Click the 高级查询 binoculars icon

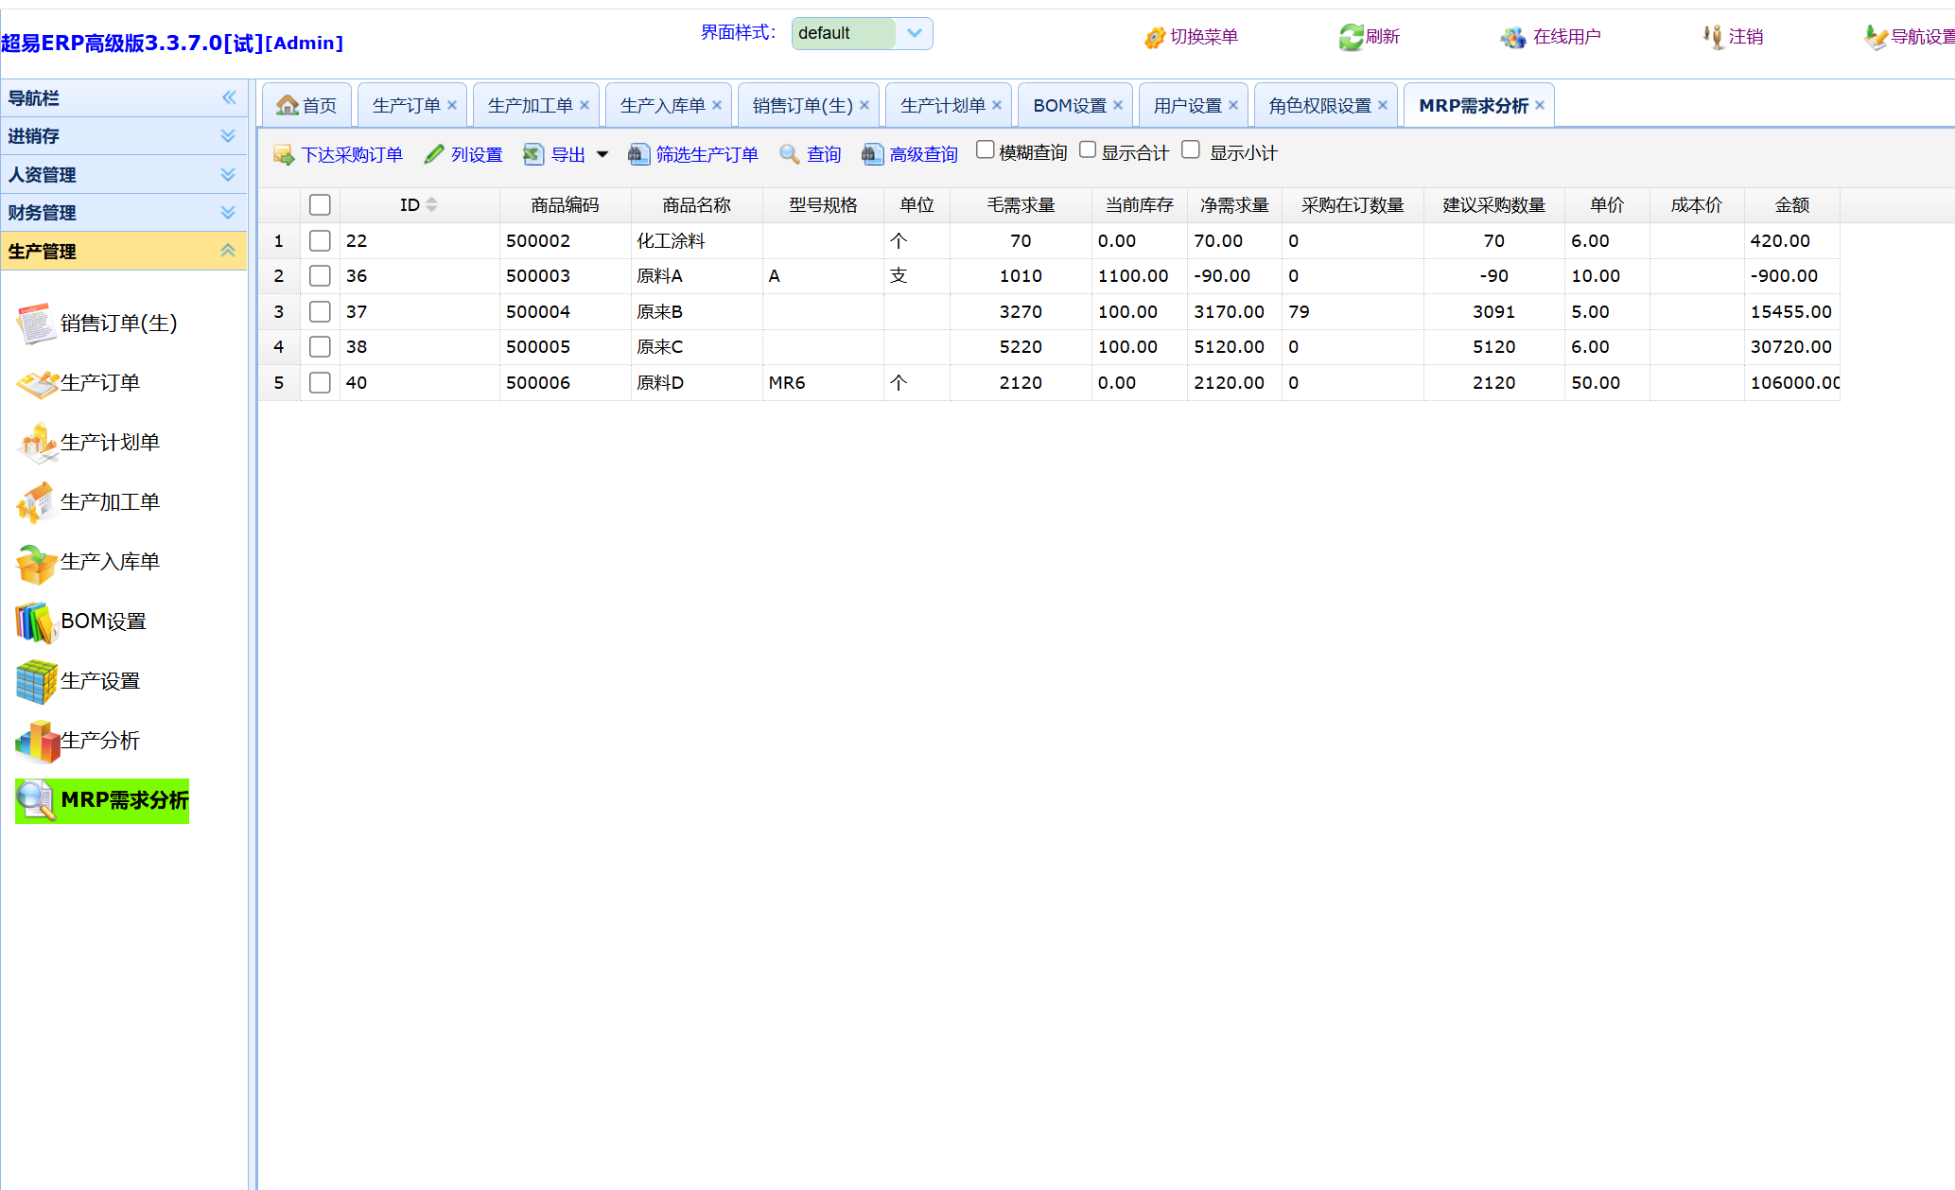(872, 154)
